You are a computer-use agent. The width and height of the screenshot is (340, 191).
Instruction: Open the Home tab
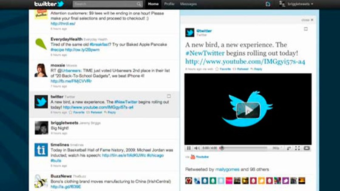tap(153, 4)
